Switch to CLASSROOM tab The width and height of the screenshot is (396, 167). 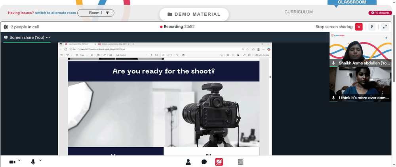coord(352,2)
